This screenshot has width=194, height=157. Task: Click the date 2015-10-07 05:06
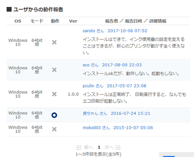[133, 128]
